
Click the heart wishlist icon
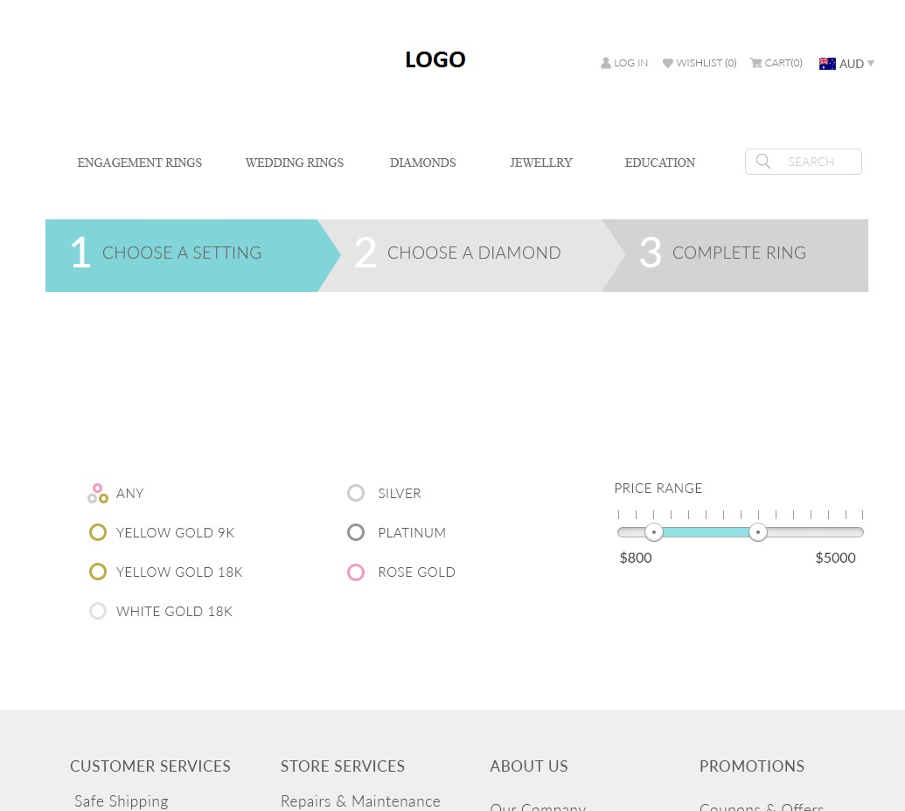pos(668,63)
